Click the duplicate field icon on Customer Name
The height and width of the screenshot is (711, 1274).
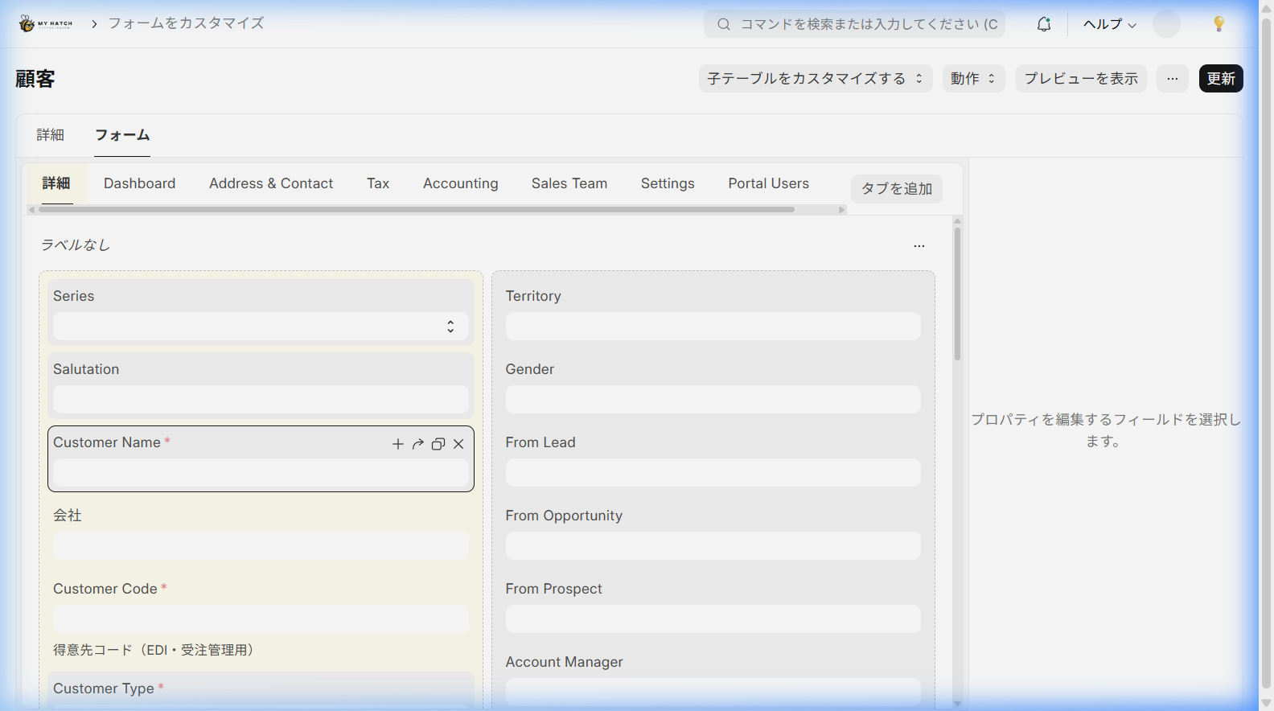pos(438,444)
